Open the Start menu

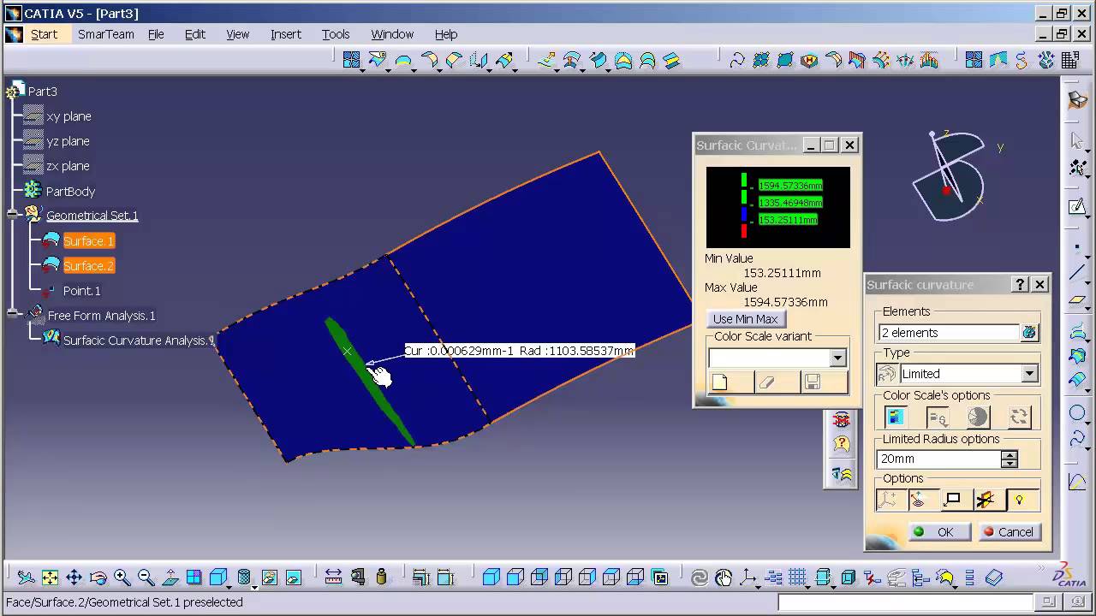pyautogui.click(x=44, y=34)
